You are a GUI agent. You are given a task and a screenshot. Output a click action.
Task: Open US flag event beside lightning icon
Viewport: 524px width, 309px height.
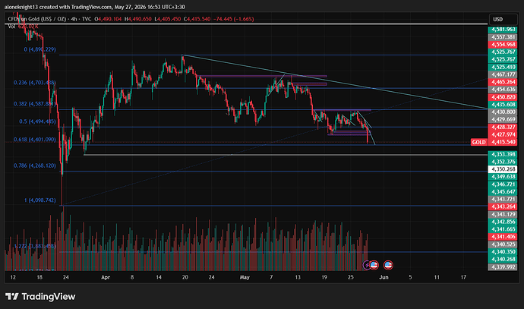tap(374, 265)
